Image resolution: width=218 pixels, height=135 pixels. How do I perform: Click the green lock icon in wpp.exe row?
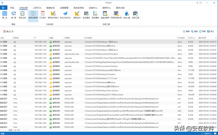tap(51, 58)
